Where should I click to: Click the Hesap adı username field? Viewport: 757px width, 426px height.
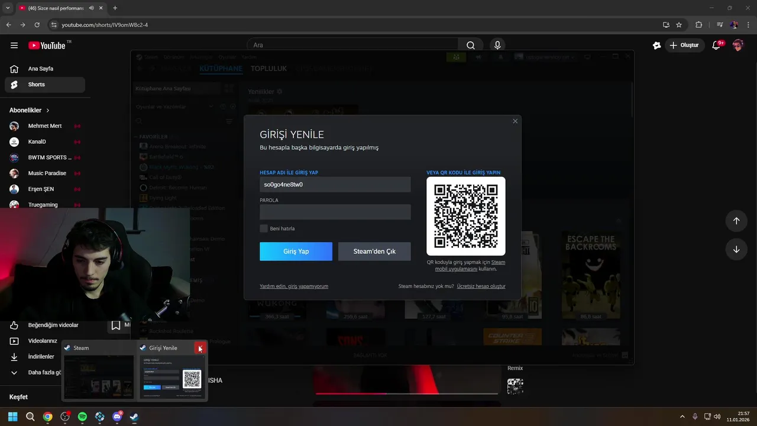coord(335,185)
